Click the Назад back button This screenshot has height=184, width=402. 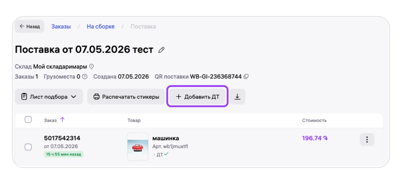[30, 26]
